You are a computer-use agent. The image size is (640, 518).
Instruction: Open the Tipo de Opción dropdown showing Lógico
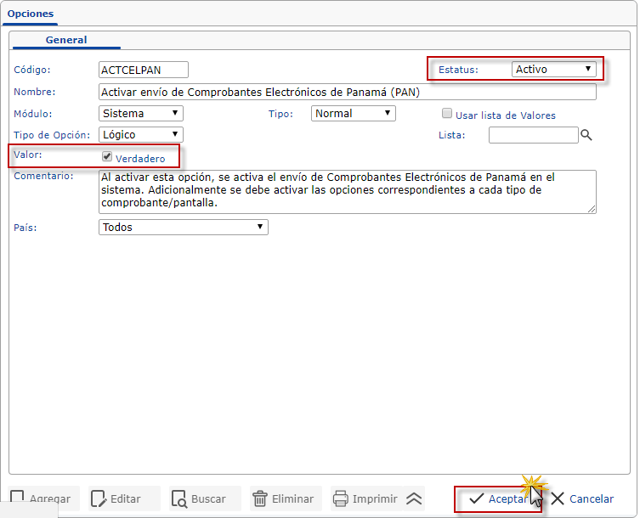(141, 135)
